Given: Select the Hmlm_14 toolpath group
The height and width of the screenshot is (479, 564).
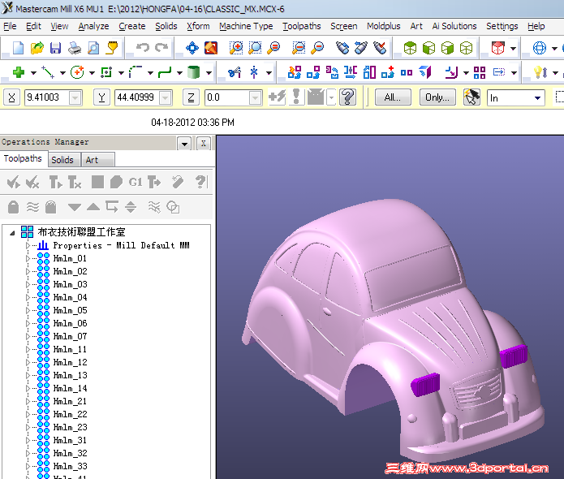Looking at the screenshot, I should pyautogui.click(x=70, y=388).
